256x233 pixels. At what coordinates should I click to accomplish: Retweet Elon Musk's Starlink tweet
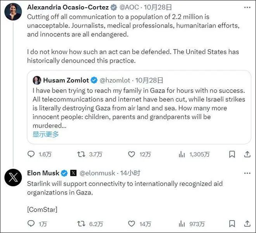click(x=81, y=224)
